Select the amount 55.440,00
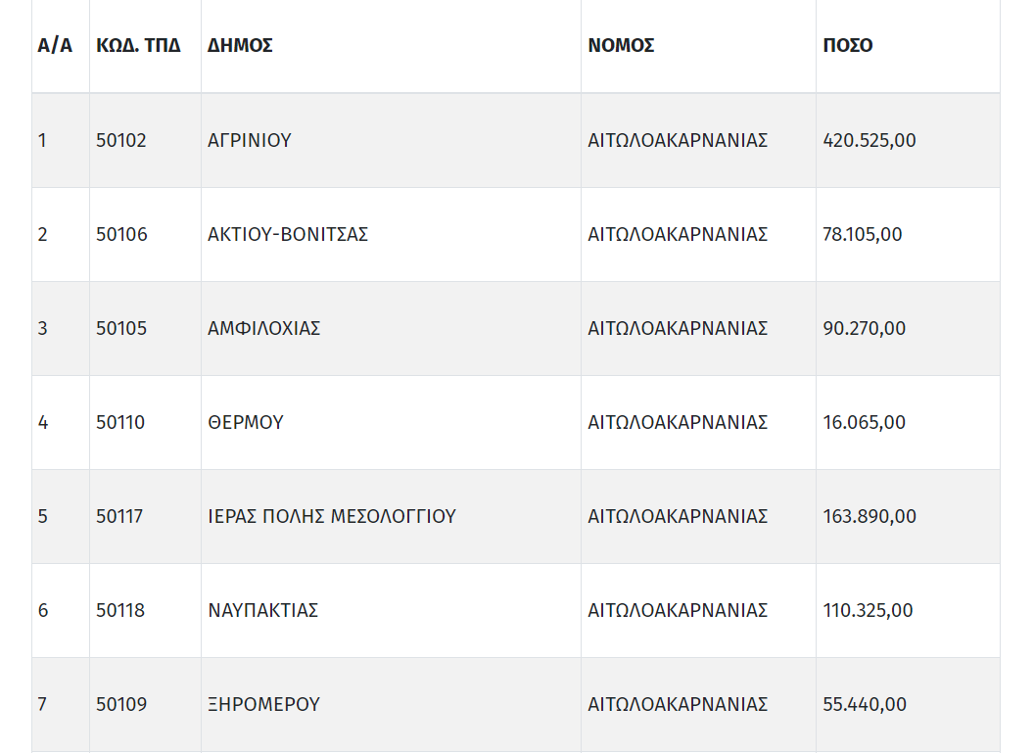Viewport: 1034px width, 753px height. coord(865,704)
